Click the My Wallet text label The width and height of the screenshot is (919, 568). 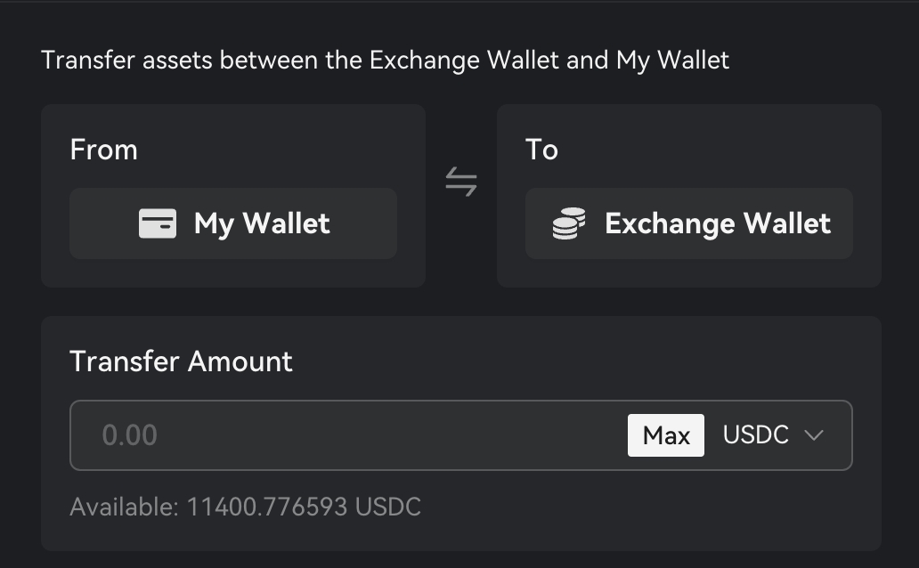click(262, 223)
